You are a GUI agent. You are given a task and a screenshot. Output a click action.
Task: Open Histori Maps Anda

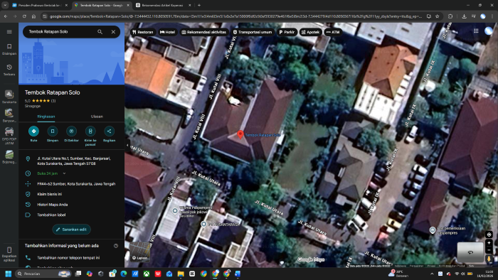[x=71, y=205]
